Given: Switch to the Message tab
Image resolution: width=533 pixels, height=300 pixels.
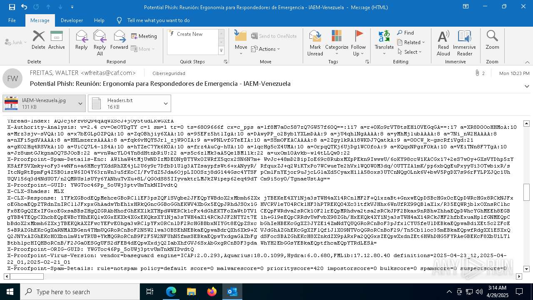Looking at the screenshot, I should click(x=40, y=20).
